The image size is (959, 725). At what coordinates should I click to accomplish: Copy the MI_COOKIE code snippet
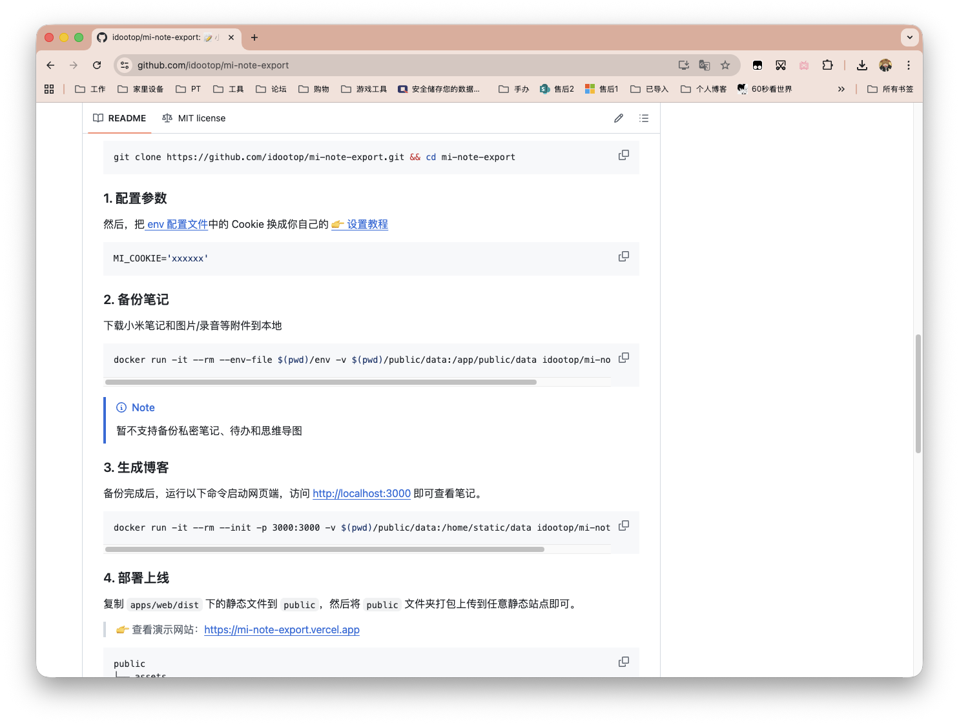click(623, 256)
